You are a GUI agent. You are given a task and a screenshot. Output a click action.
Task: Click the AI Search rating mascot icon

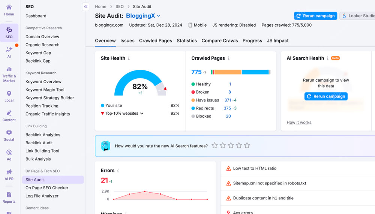(x=105, y=146)
